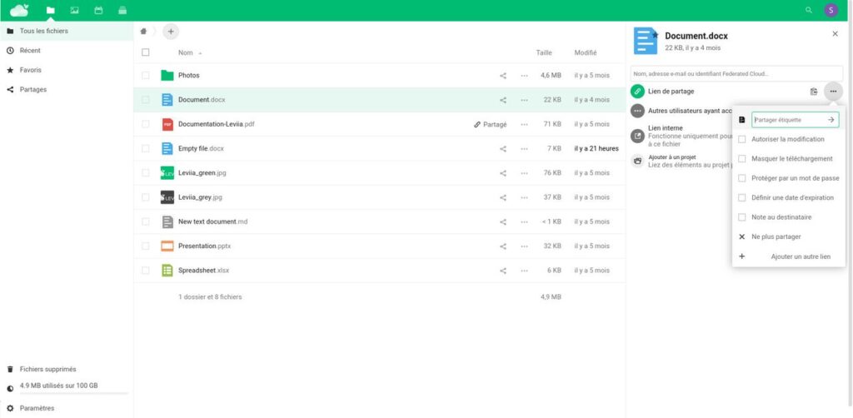Toggle the share link three-dot actions menu
The image size is (853, 418).
coord(833,92)
